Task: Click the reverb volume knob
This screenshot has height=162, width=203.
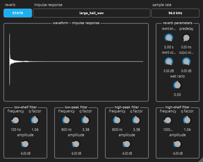Action: coord(169,62)
